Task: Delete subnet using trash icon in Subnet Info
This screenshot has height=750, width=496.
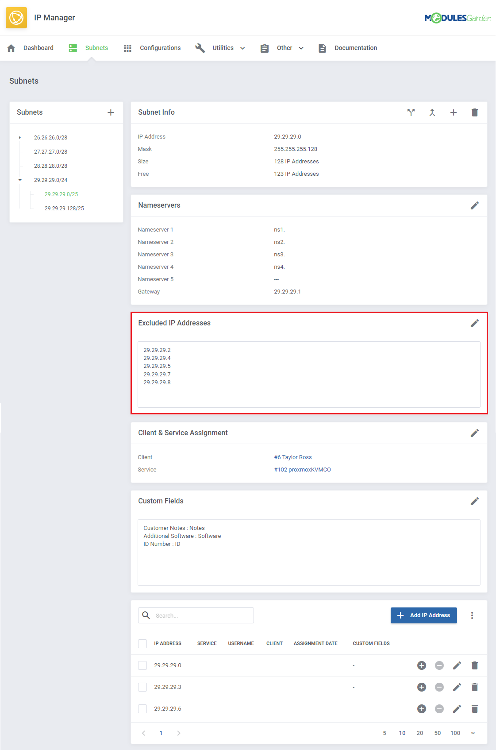Action: (x=475, y=112)
